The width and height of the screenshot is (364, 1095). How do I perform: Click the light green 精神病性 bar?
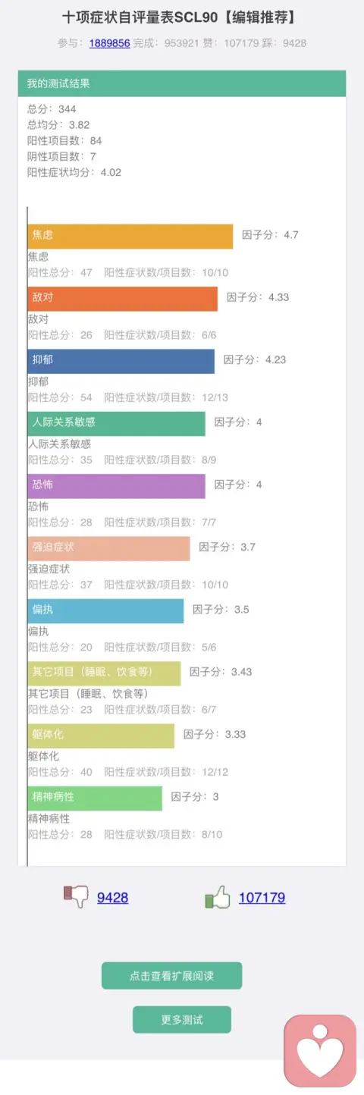(x=96, y=798)
